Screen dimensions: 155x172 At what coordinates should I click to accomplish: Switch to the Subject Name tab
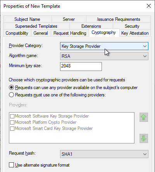(28, 19)
